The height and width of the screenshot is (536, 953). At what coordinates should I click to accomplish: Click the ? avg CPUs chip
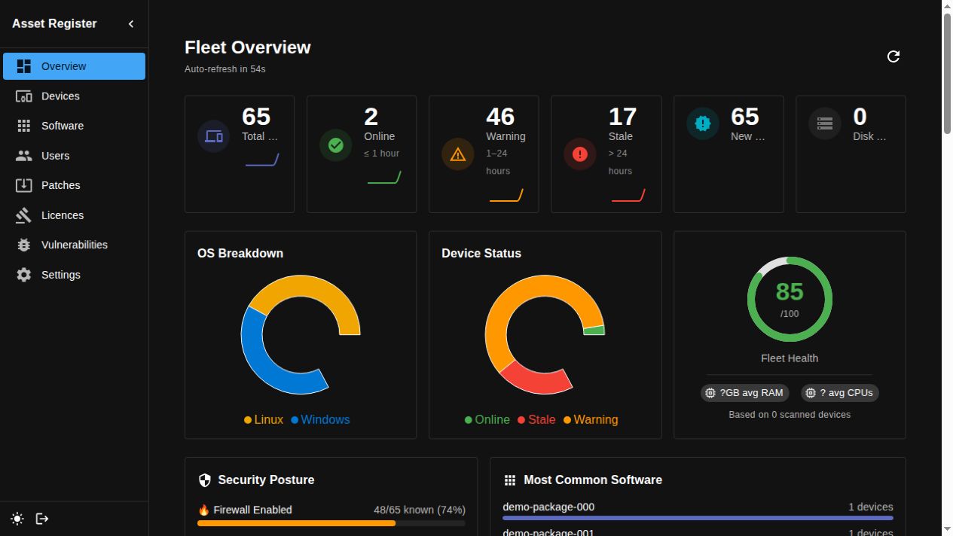pyautogui.click(x=839, y=393)
